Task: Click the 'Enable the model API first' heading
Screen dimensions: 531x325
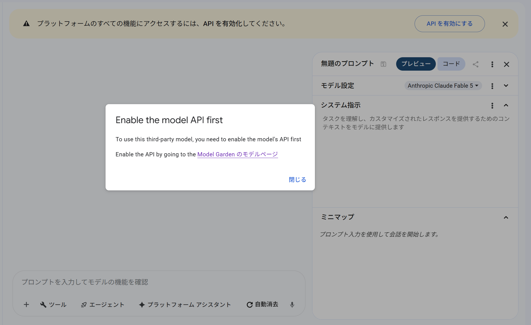Action: pyautogui.click(x=169, y=120)
